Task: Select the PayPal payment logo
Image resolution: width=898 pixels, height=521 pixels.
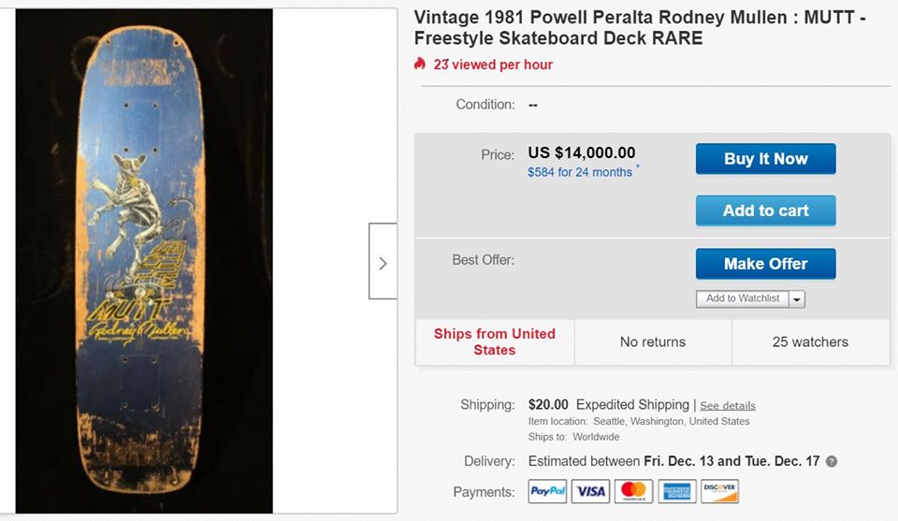Action: [x=547, y=491]
